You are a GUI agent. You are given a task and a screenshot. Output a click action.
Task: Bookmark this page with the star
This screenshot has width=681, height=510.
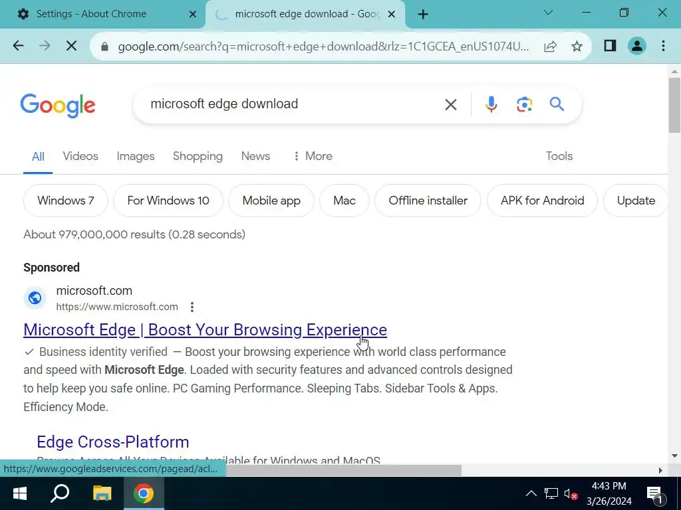(x=577, y=46)
